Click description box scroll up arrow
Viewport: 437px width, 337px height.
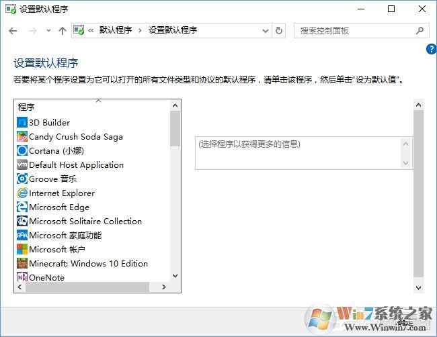tap(406, 144)
